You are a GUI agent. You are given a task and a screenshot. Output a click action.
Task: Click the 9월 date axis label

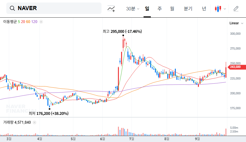pos(197,139)
